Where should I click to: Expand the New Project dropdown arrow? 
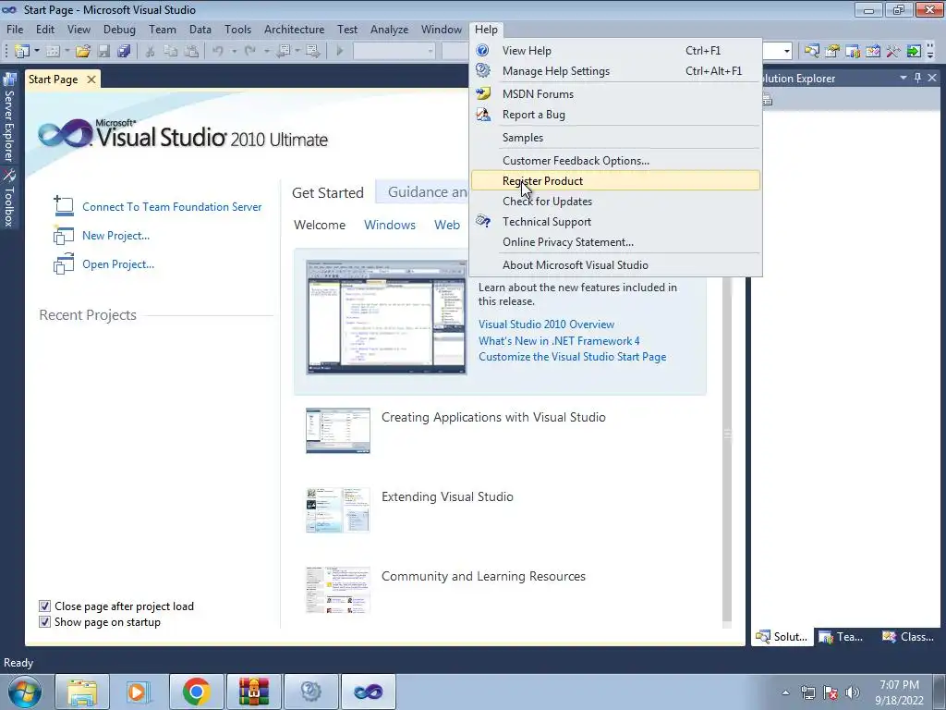pyautogui.click(x=37, y=52)
